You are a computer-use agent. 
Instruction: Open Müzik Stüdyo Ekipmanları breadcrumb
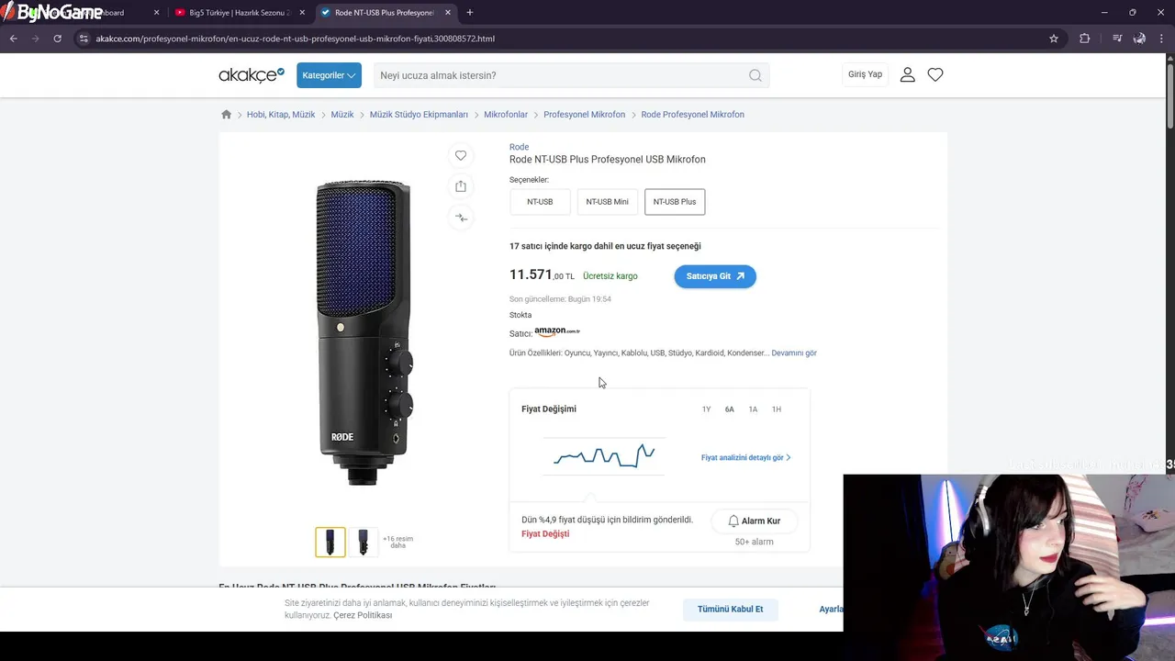[419, 115]
